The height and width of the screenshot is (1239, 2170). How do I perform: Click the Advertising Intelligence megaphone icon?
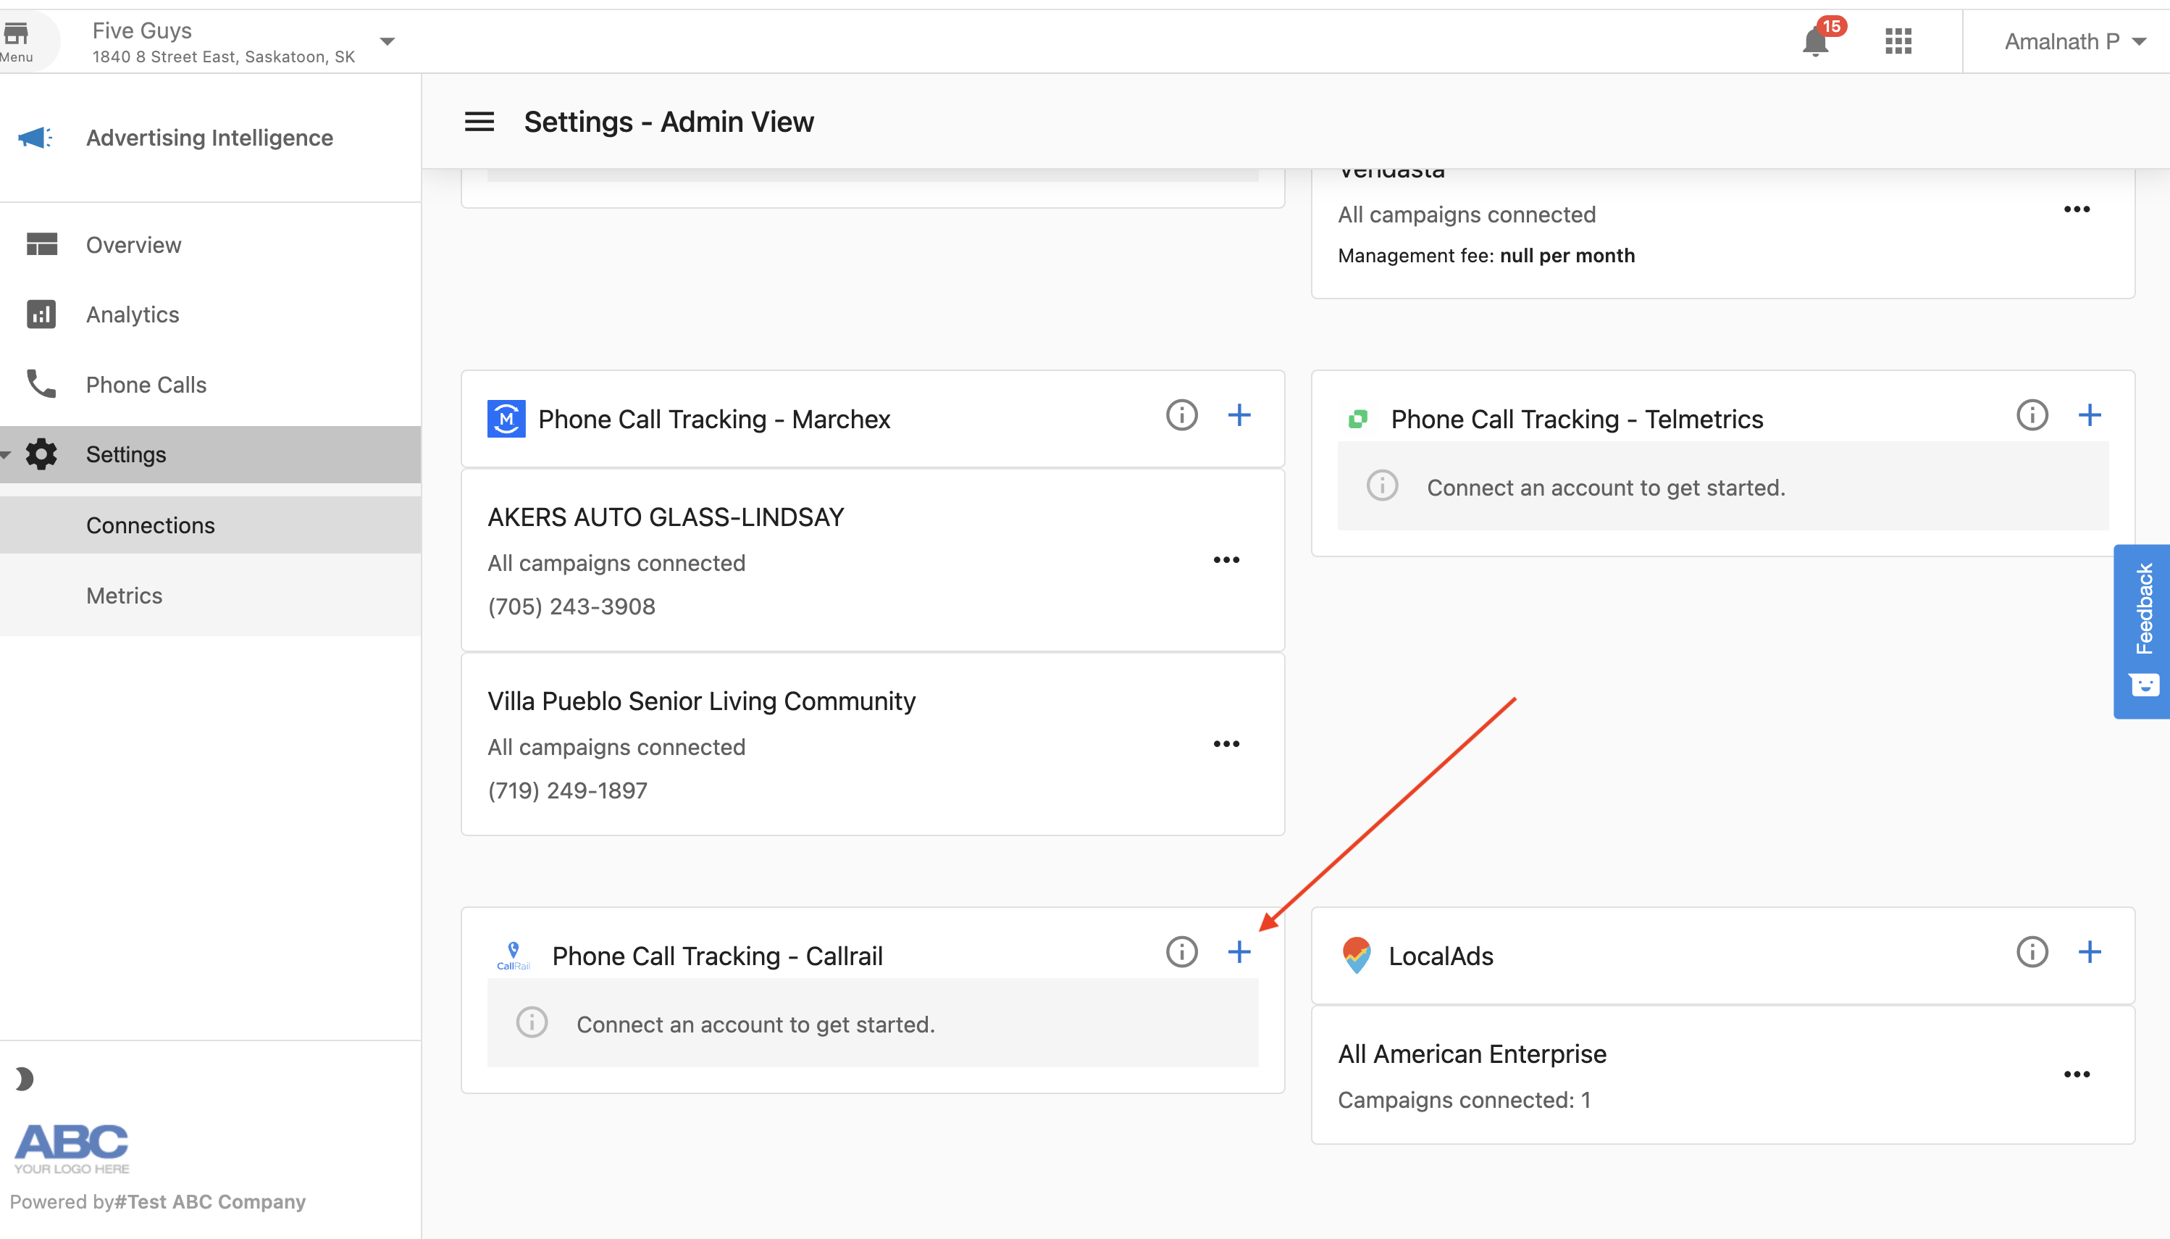coord(35,137)
